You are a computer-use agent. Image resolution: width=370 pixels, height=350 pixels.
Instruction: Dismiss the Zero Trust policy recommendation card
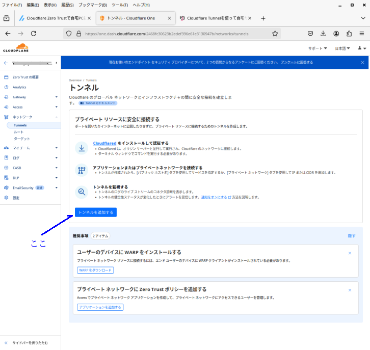pos(350,290)
